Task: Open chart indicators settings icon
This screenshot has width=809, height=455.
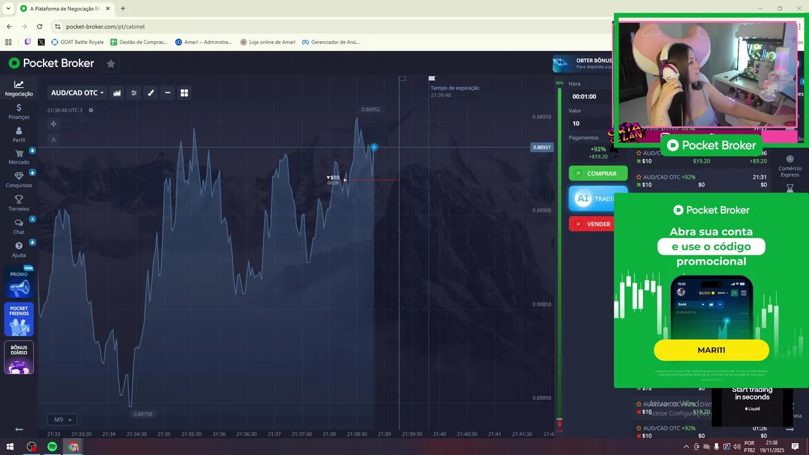Action: pyautogui.click(x=134, y=93)
